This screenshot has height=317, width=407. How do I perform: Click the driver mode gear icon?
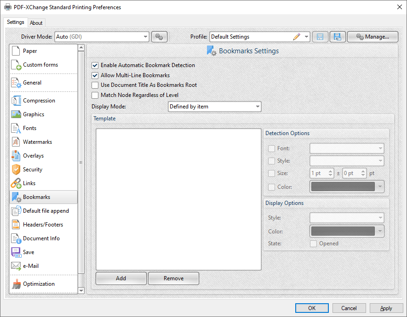click(159, 36)
